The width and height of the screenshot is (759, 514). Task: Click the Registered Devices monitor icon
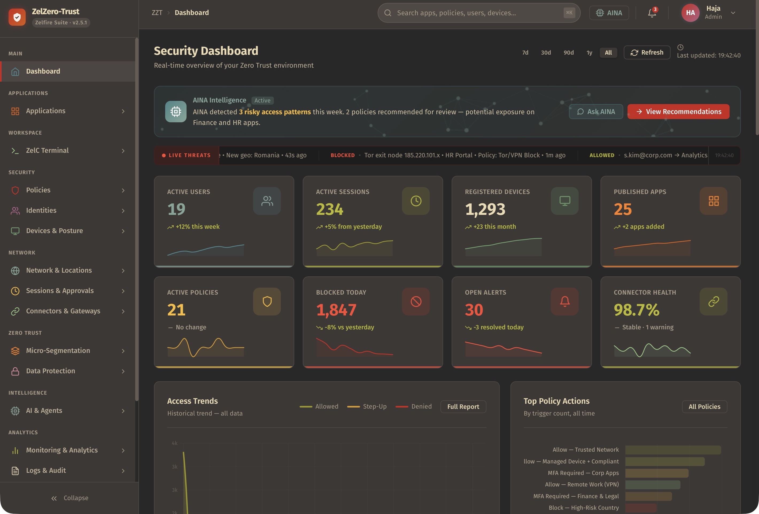[x=565, y=201]
